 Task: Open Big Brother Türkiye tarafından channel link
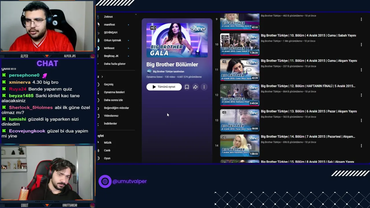169,72
